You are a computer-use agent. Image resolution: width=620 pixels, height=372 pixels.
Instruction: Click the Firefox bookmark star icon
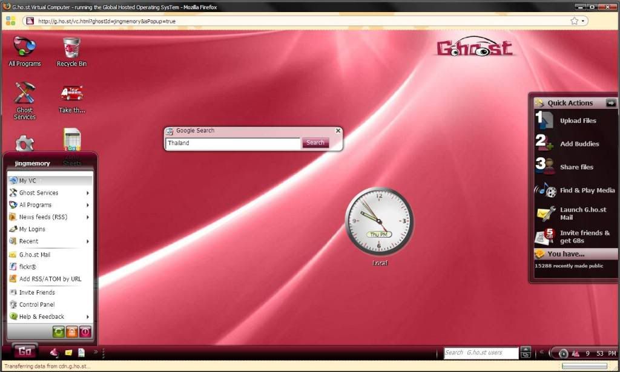[x=575, y=21]
